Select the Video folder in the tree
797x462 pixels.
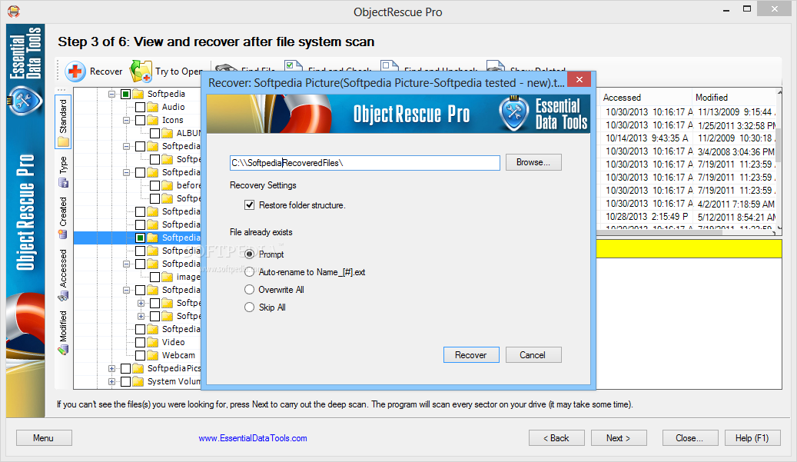coord(174,342)
